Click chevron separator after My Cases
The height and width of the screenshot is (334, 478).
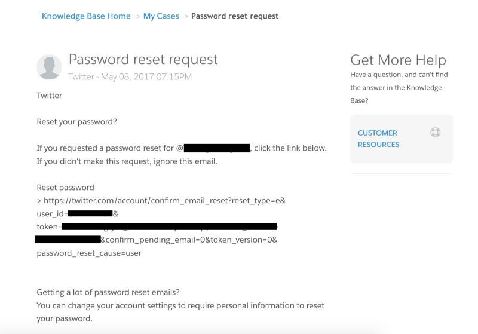[x=186, y=17]
